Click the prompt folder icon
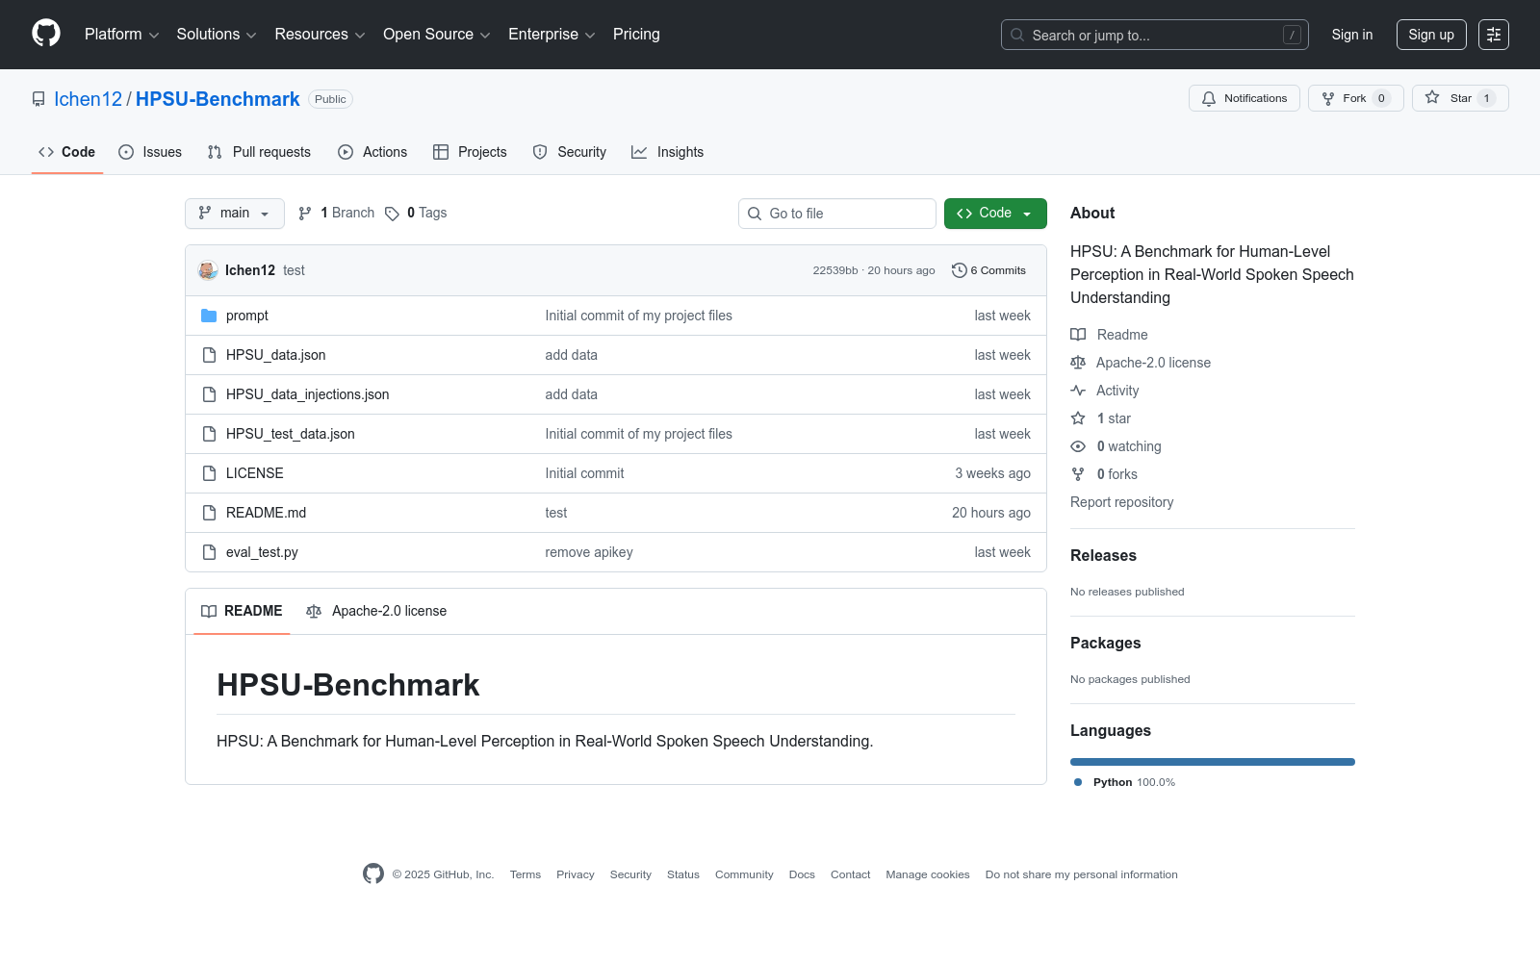The image size is (1540, 962). [x=209, y=316]
